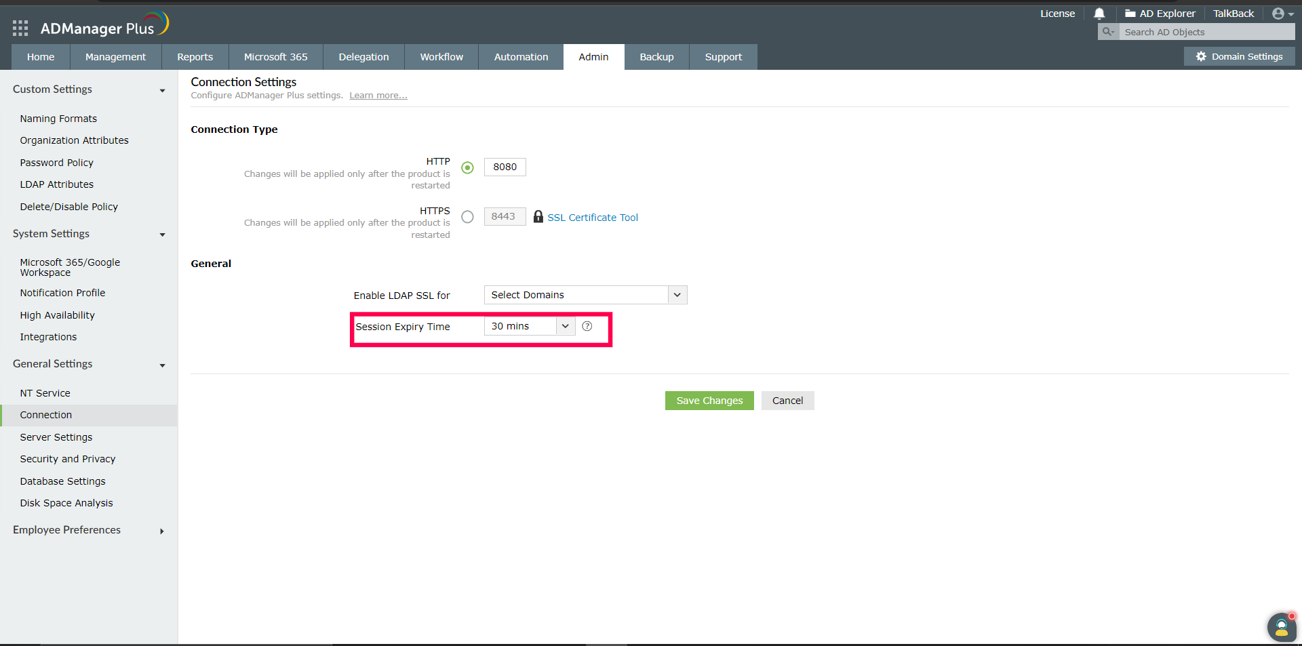Open Password Policy settings
The width and height of the screenshot is (1302, 646).
(x=56, y=163)
